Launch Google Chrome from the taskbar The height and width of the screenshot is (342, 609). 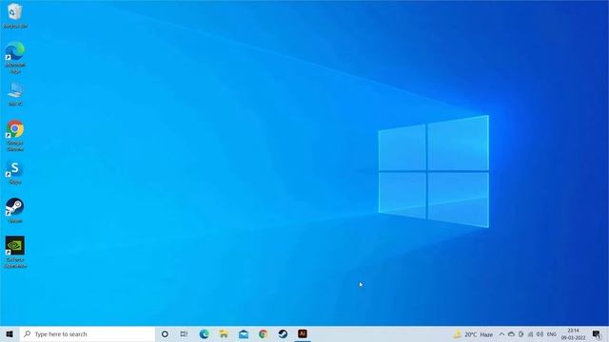click(263, 333)
